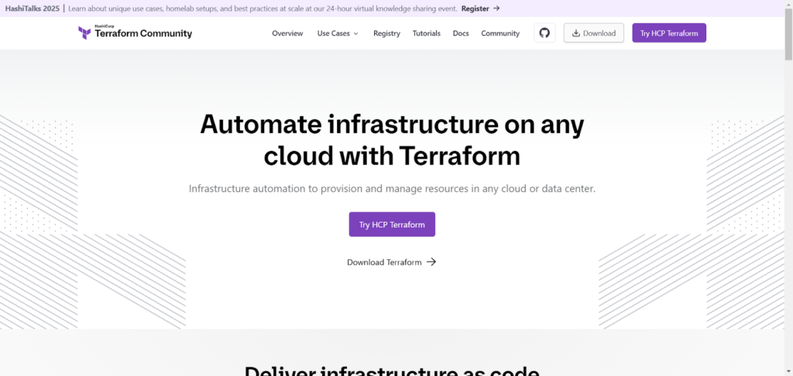Open the Overview nav item
The width and height of the screenshot is (793, 376).
pyautogui.click(x=287, y=33)
